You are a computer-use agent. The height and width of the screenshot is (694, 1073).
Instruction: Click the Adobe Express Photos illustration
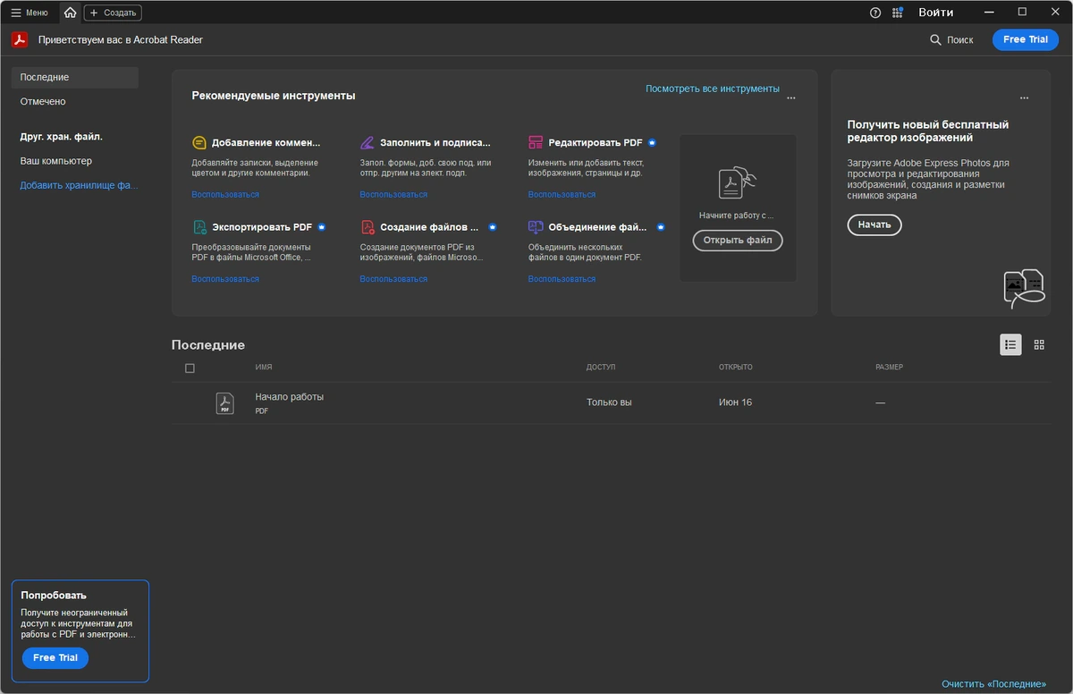(1024, 289)
